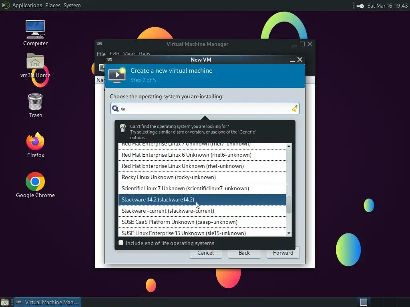The image size is (410, 307).
Task: Select Slackware 14.2 entry
Action: 202,200
